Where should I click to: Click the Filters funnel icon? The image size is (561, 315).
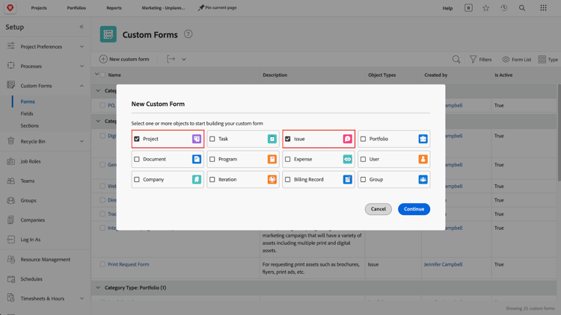coord(473,59)
